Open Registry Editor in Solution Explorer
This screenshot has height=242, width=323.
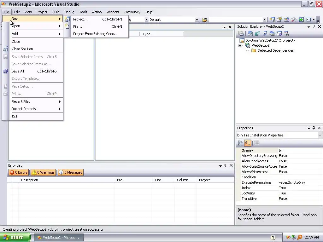(257, 33)
